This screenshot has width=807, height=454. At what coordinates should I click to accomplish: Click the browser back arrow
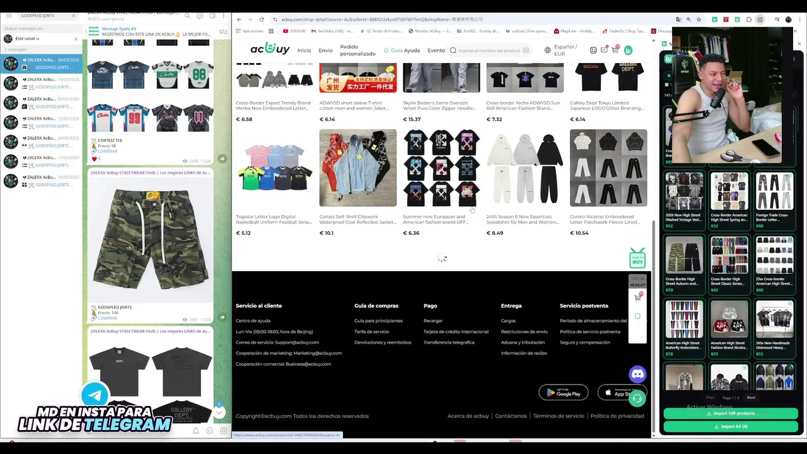click(239, 20)
